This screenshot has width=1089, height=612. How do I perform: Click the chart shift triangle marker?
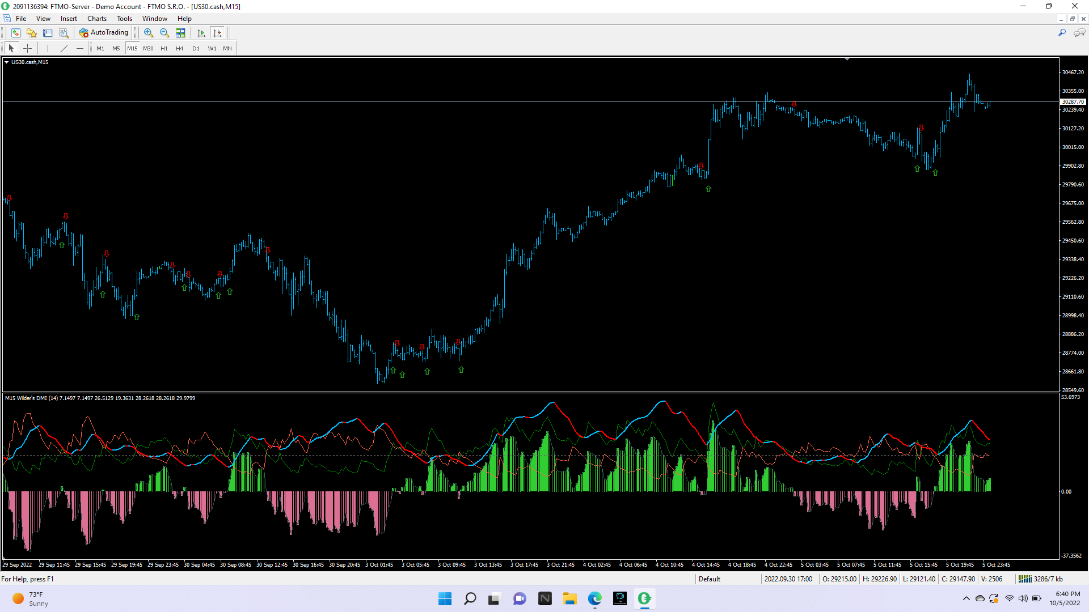847,59
